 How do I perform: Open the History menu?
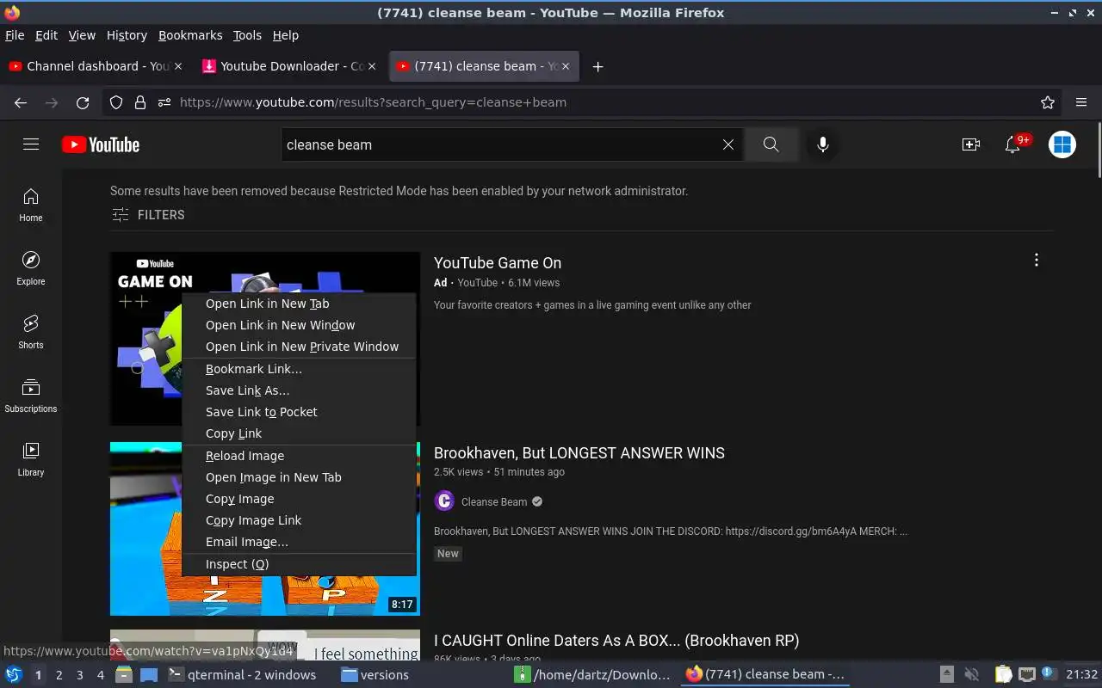(127, 35)
